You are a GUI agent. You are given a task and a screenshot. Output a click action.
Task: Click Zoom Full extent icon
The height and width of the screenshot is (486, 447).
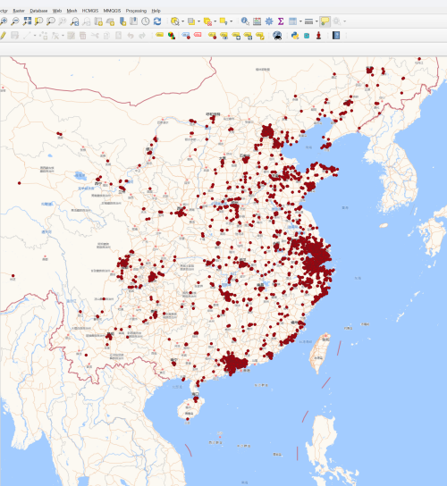(27, 21)
